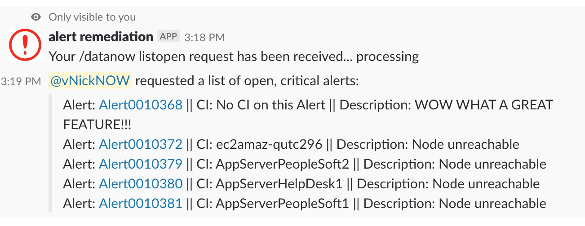Click the gray quote bar of the alert list

[x=50, y=154]
